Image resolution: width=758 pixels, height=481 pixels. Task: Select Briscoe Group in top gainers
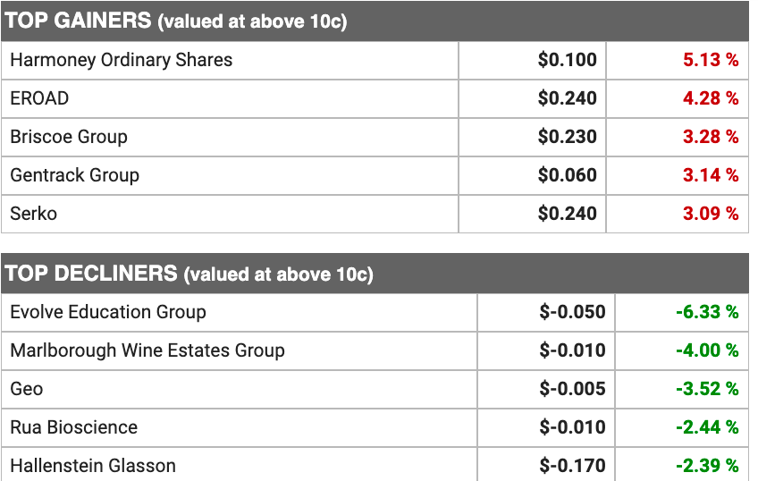coord(69,137)
